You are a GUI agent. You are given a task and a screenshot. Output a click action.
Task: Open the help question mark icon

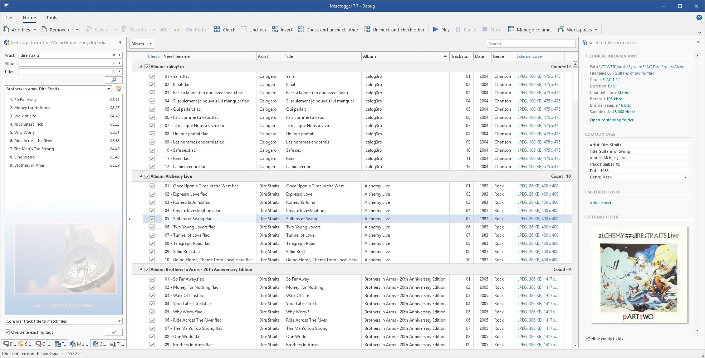[699, 17]
